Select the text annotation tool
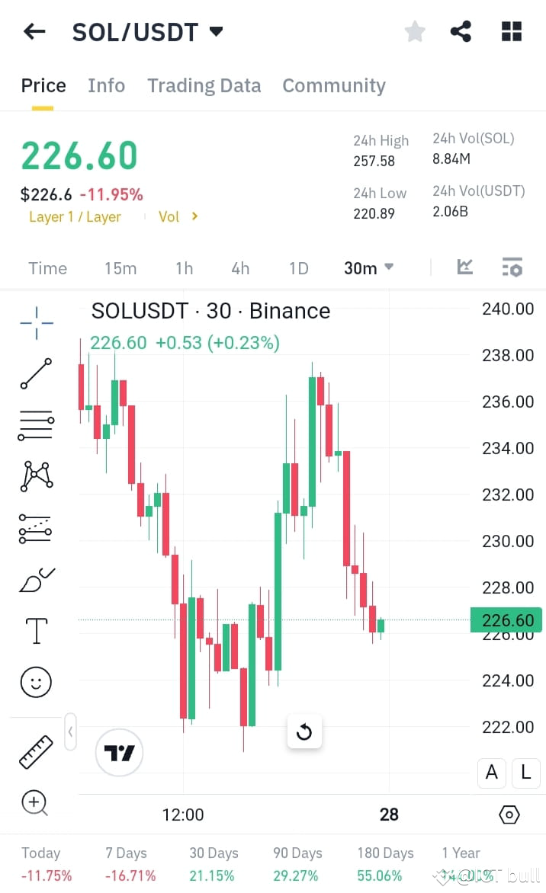This screenshot has width=546, height=893. [x=34, y=630]
